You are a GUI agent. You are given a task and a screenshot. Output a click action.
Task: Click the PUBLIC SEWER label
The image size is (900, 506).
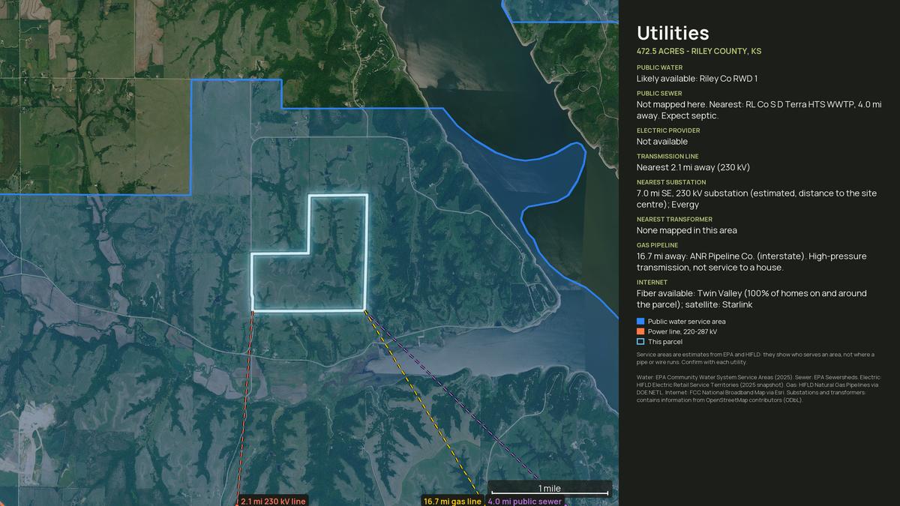point(659,94)
